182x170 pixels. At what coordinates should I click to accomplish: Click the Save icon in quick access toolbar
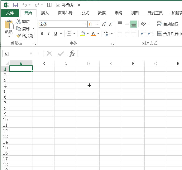(16, 5)
